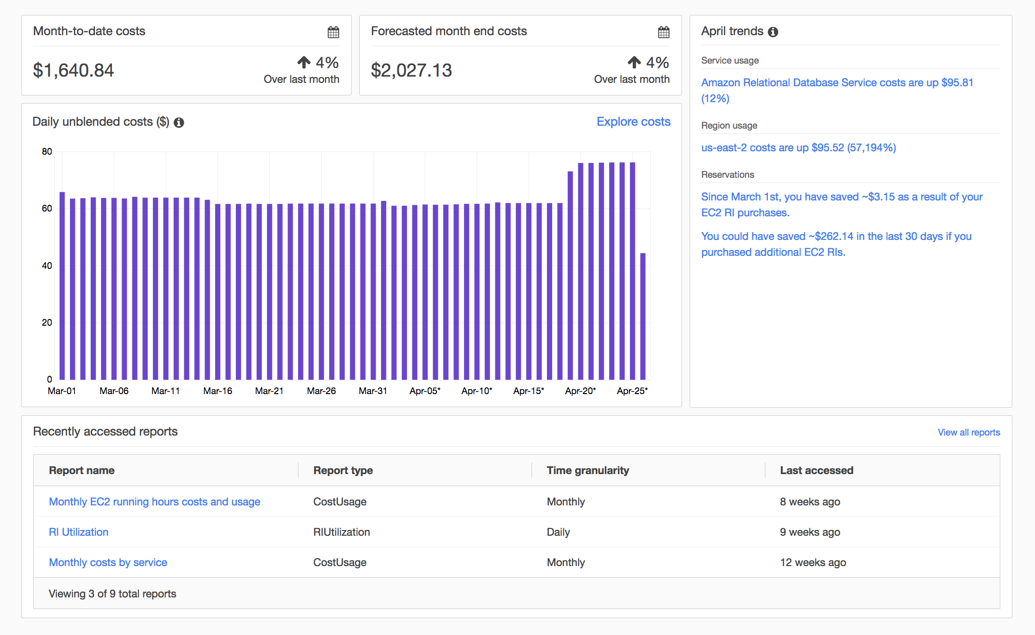Click the short last bar in the daily chart
Screen dimensions: 1035x635
[x=643, y=316]
